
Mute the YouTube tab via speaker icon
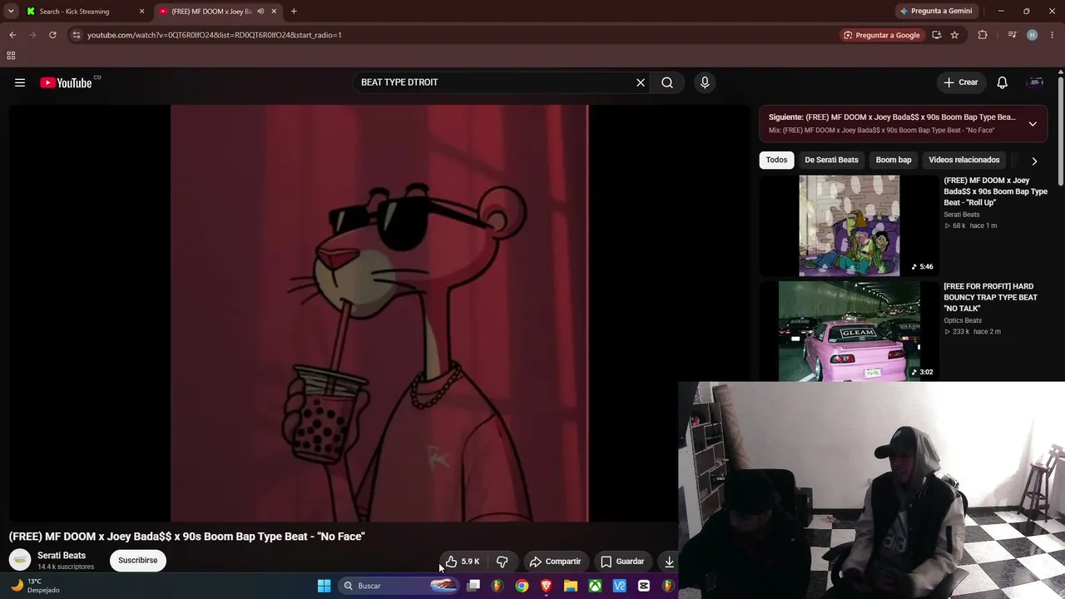tap(260, 12)
